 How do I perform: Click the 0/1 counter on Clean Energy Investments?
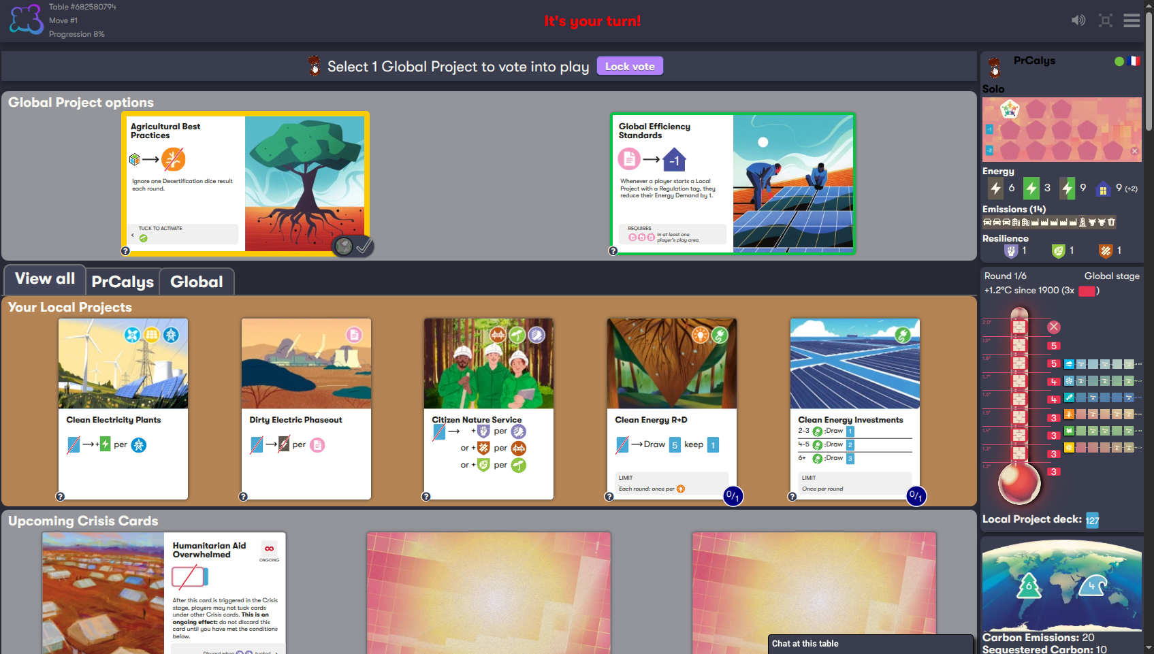pos(916,496)
